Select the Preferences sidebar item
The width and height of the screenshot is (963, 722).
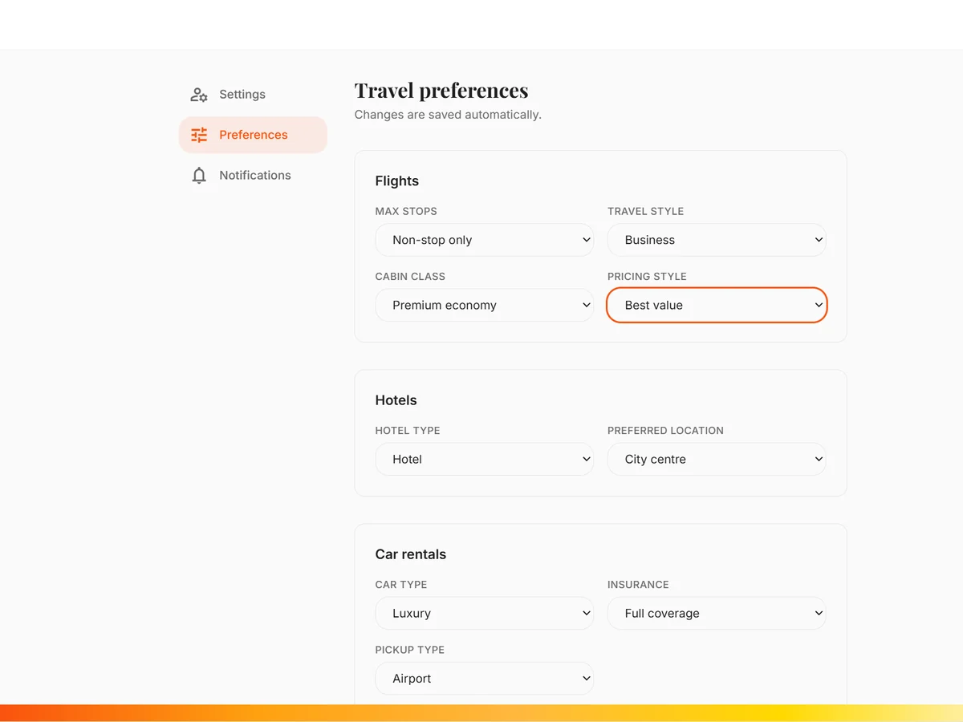(253, 135)
